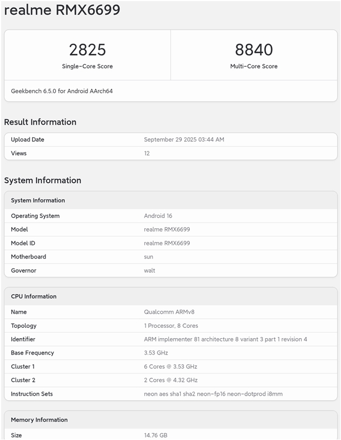Select the Android 16 operating system value
Image resolution: width=341 pixels, height=440 pixels.
[158, 216]
